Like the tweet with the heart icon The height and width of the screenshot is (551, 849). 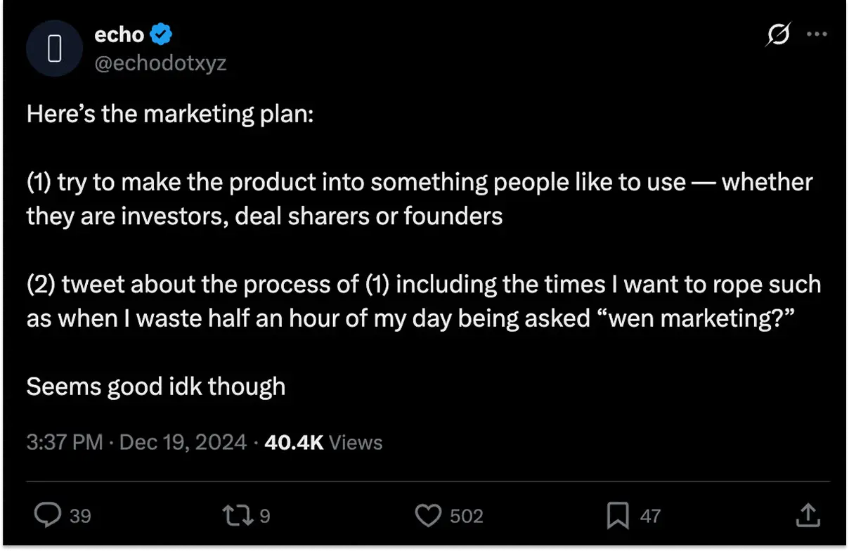[x=427, y=516]
